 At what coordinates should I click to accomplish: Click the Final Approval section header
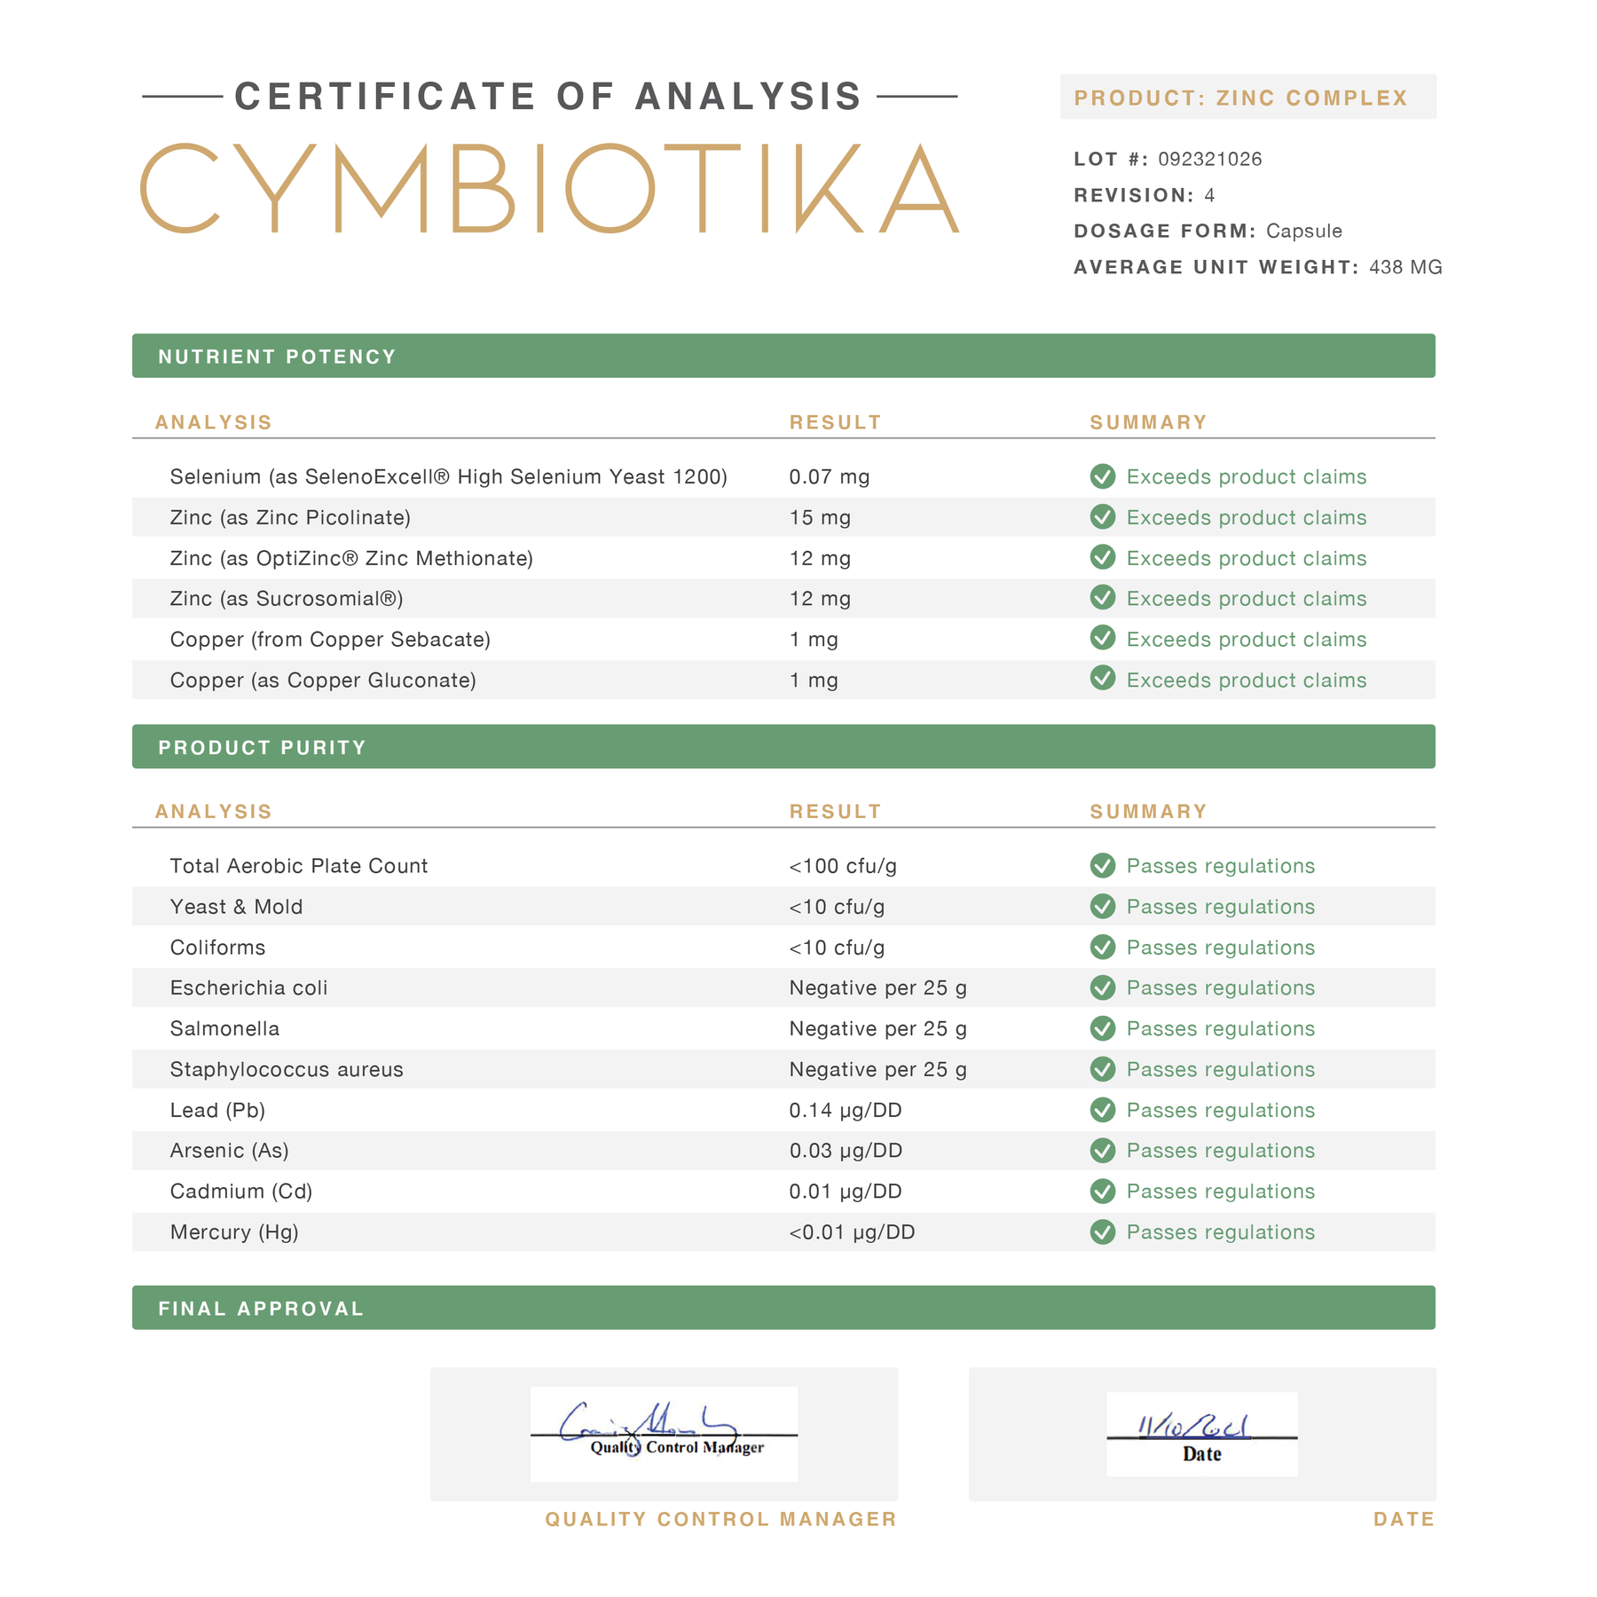[783, 1307]
